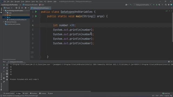
Task: Open the VCS menu
Action: point(45,2)
